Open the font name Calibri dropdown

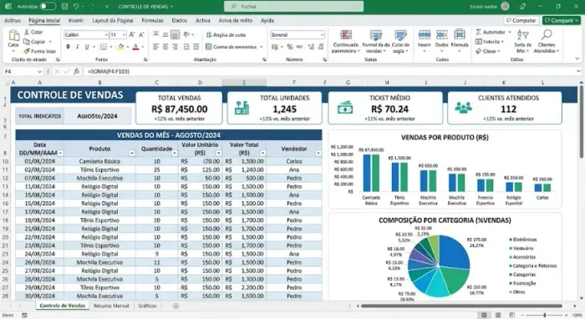pyautogui.click(x=106, y=35)
